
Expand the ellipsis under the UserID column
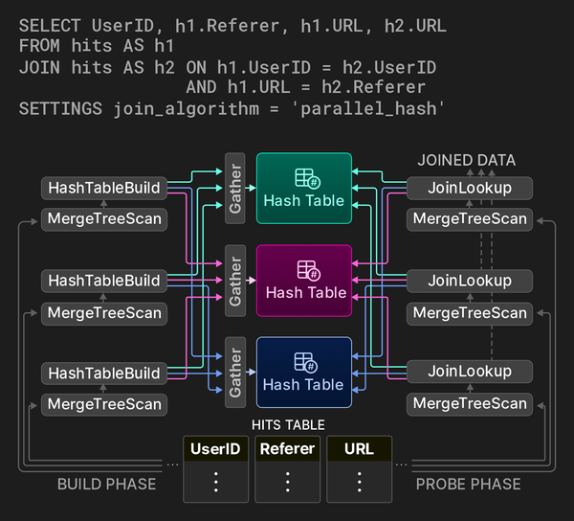215,482
